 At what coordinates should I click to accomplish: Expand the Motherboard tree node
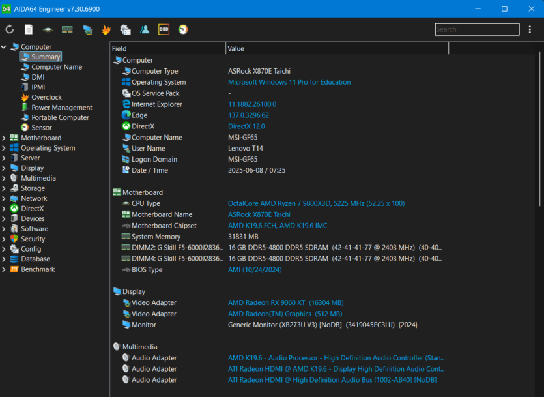pos(4,138)
